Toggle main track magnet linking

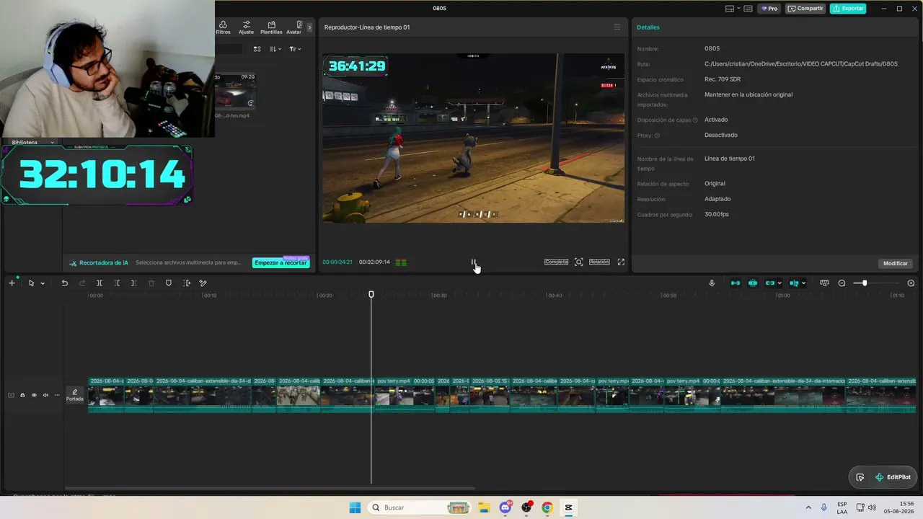click(x=736, y=283)
